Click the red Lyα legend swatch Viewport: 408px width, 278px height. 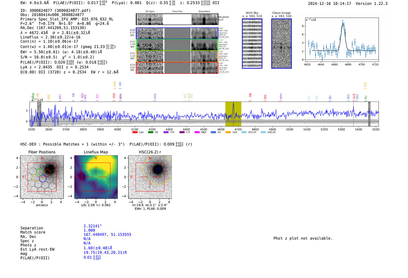click(x=135, y=132)
